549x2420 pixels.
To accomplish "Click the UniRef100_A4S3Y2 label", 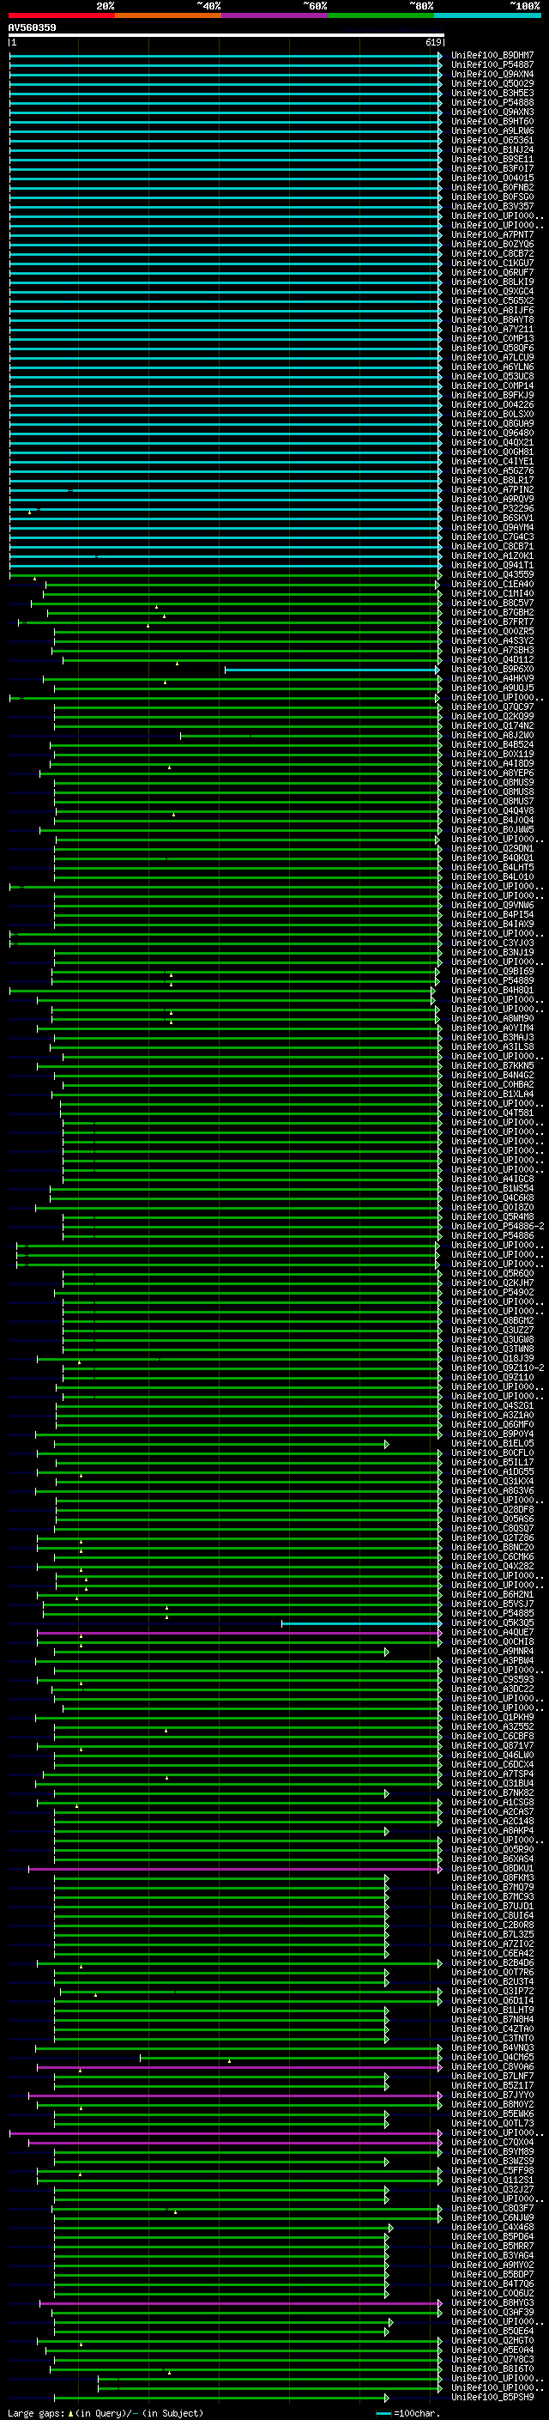I will click(x=492, y=640).
